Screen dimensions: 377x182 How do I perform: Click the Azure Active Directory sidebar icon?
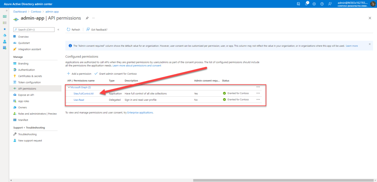4,35
